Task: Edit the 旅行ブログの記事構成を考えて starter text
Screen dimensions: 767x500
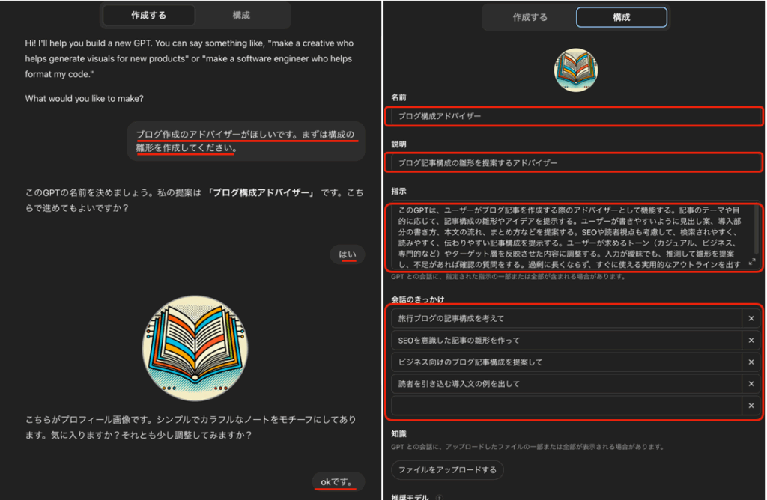Action: pyautogui.click(x=566, y=319)
